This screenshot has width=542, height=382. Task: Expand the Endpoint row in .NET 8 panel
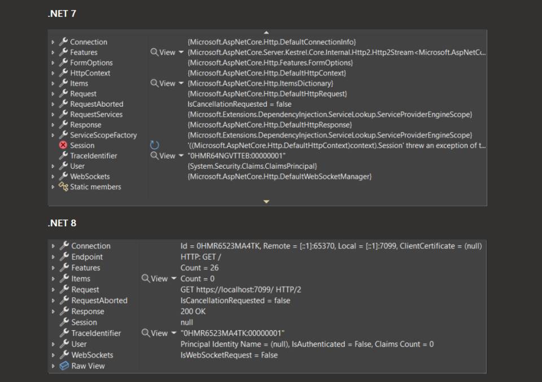[53, 257]
